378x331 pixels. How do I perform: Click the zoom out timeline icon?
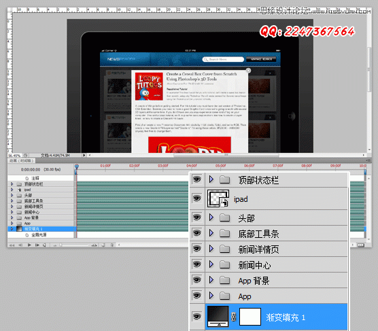55,245
